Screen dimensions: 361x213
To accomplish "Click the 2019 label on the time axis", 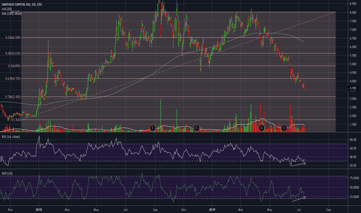I will click(212, 210).
